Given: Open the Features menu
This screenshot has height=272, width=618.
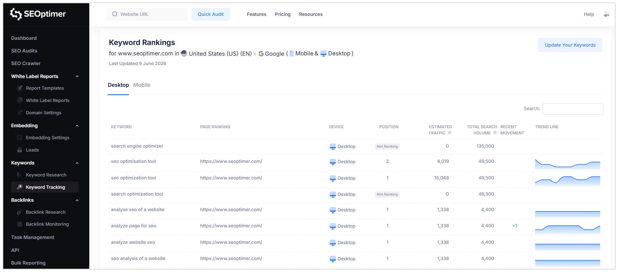Looking at the screenshot, I should (257, 14).
